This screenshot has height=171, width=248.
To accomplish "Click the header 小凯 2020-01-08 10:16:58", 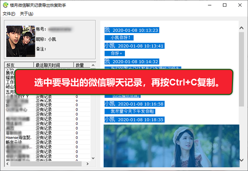I will point(135,104).
